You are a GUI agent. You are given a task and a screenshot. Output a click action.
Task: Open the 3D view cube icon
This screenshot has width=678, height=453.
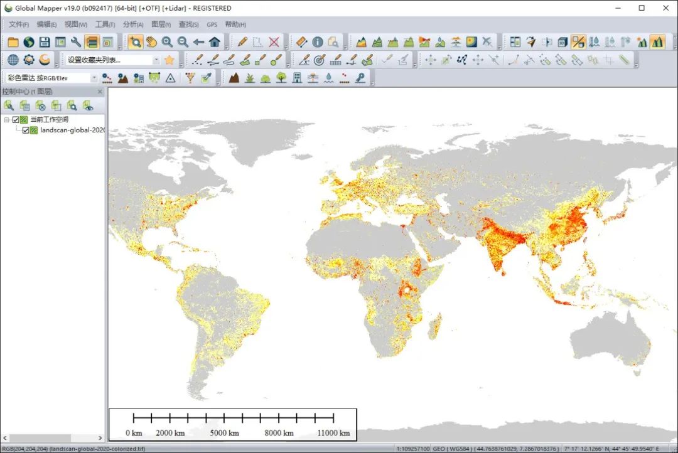[x=562, y=42]
